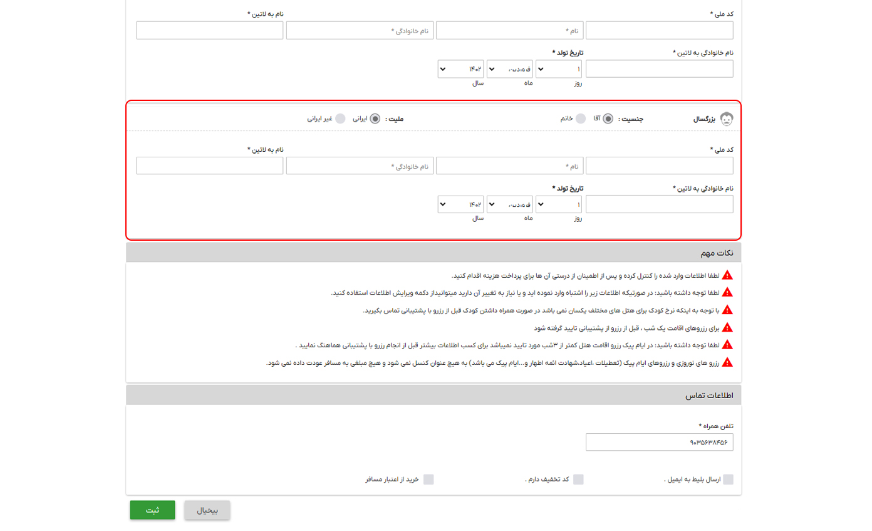
Task: Click the warning icon about one-night stay confirmation
Action: [x=727, y=327]
